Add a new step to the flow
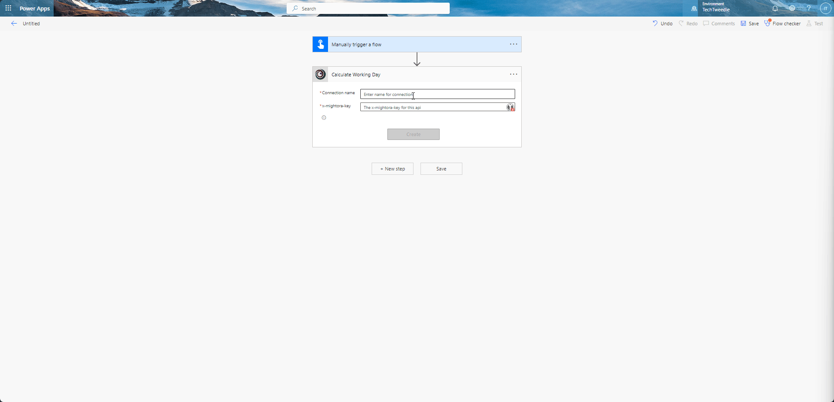Image resolution: width=834 pixels, height=402 pixels. click(392, 168)
